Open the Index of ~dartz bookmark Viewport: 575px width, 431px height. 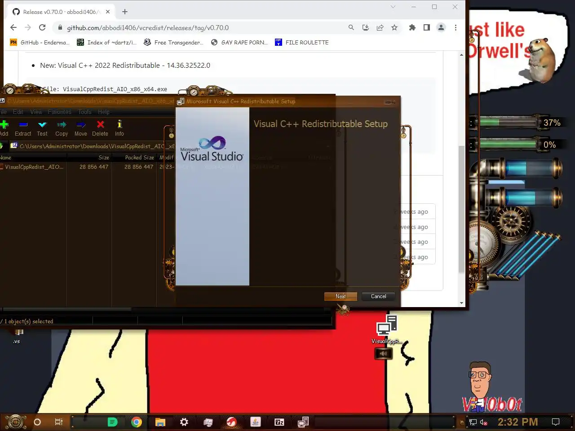click(x=106, y=42)
